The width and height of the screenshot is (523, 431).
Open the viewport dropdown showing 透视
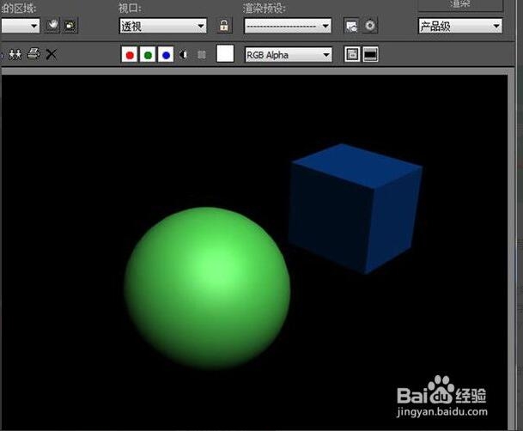pos(163,26)
